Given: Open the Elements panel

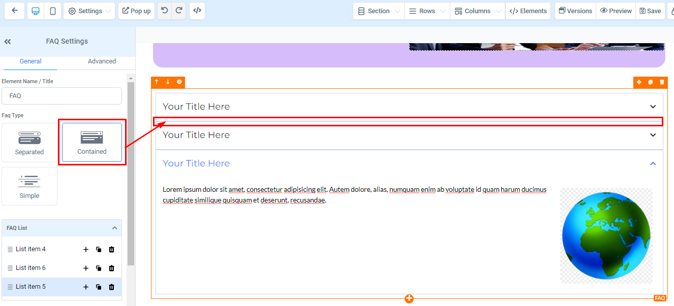Looking at the screenshot, I should (x=528, y=11).
